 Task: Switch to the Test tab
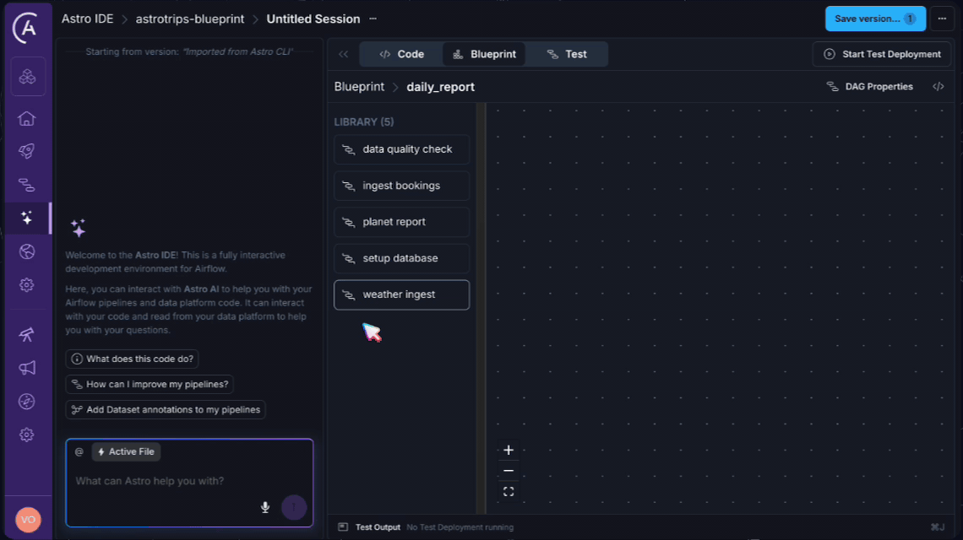[x=567, y=54]
